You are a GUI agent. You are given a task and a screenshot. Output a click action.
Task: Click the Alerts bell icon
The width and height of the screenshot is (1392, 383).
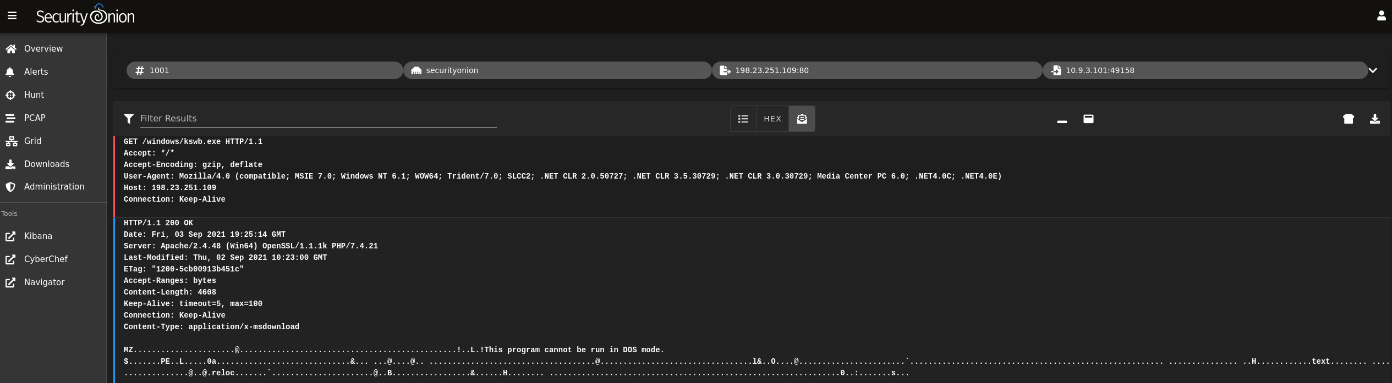click(10, 72)
